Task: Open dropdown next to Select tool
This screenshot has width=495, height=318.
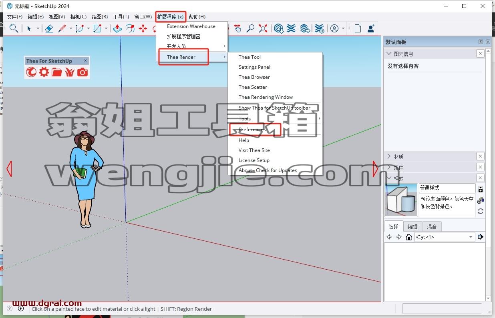Action: click(x=38, y=28)
